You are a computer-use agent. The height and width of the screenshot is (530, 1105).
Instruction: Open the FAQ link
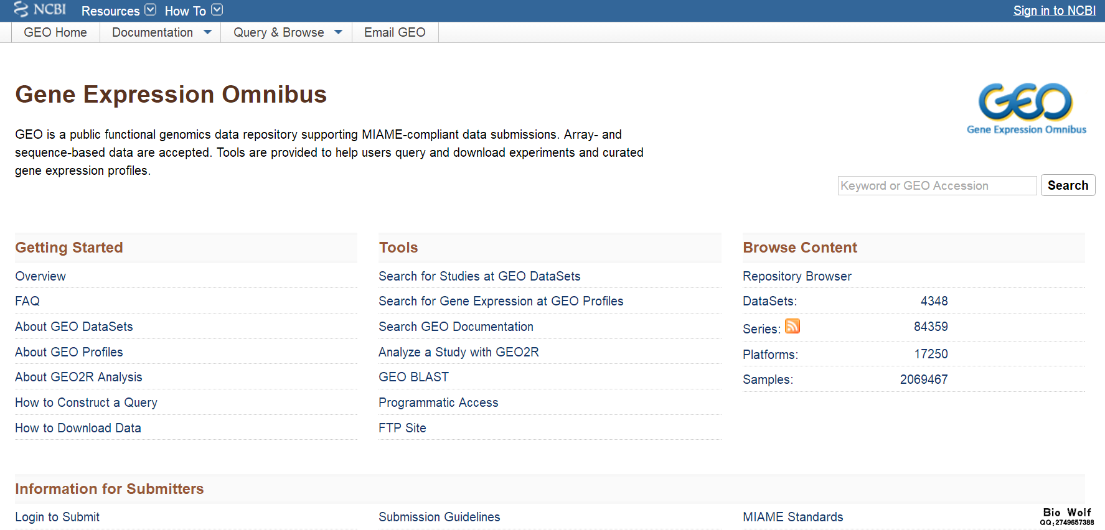[27, 301]
